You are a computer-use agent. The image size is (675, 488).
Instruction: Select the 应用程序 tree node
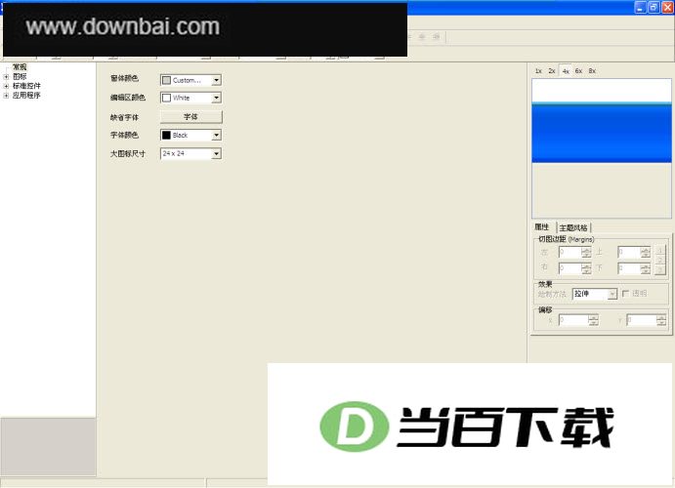(26, 96)
